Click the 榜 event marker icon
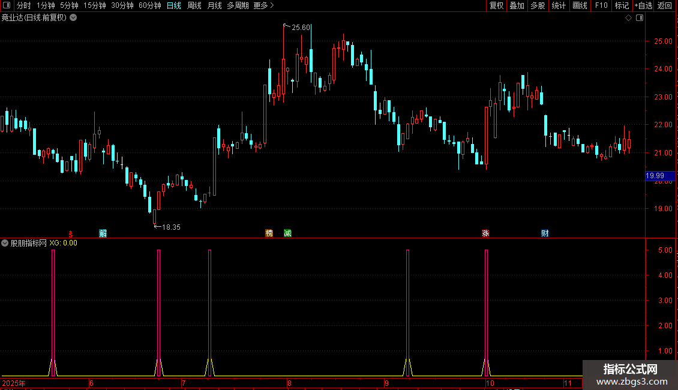The width and height of the screenshot is (678, 390). point(269,233)
